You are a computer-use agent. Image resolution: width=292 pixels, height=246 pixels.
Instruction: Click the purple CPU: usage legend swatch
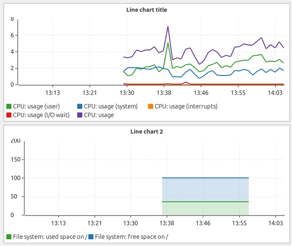coord(79,115)
